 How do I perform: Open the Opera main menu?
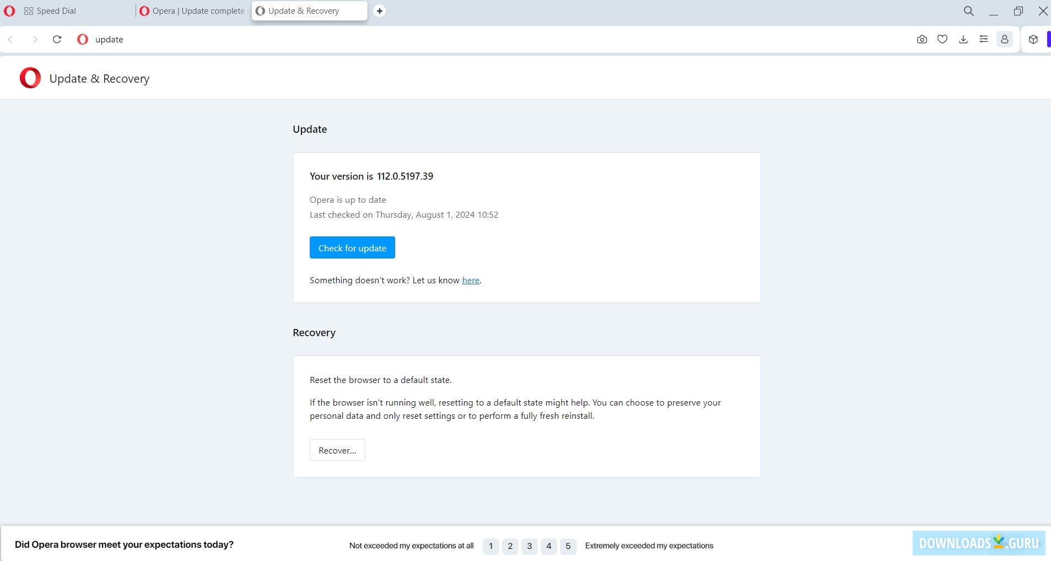9,11
